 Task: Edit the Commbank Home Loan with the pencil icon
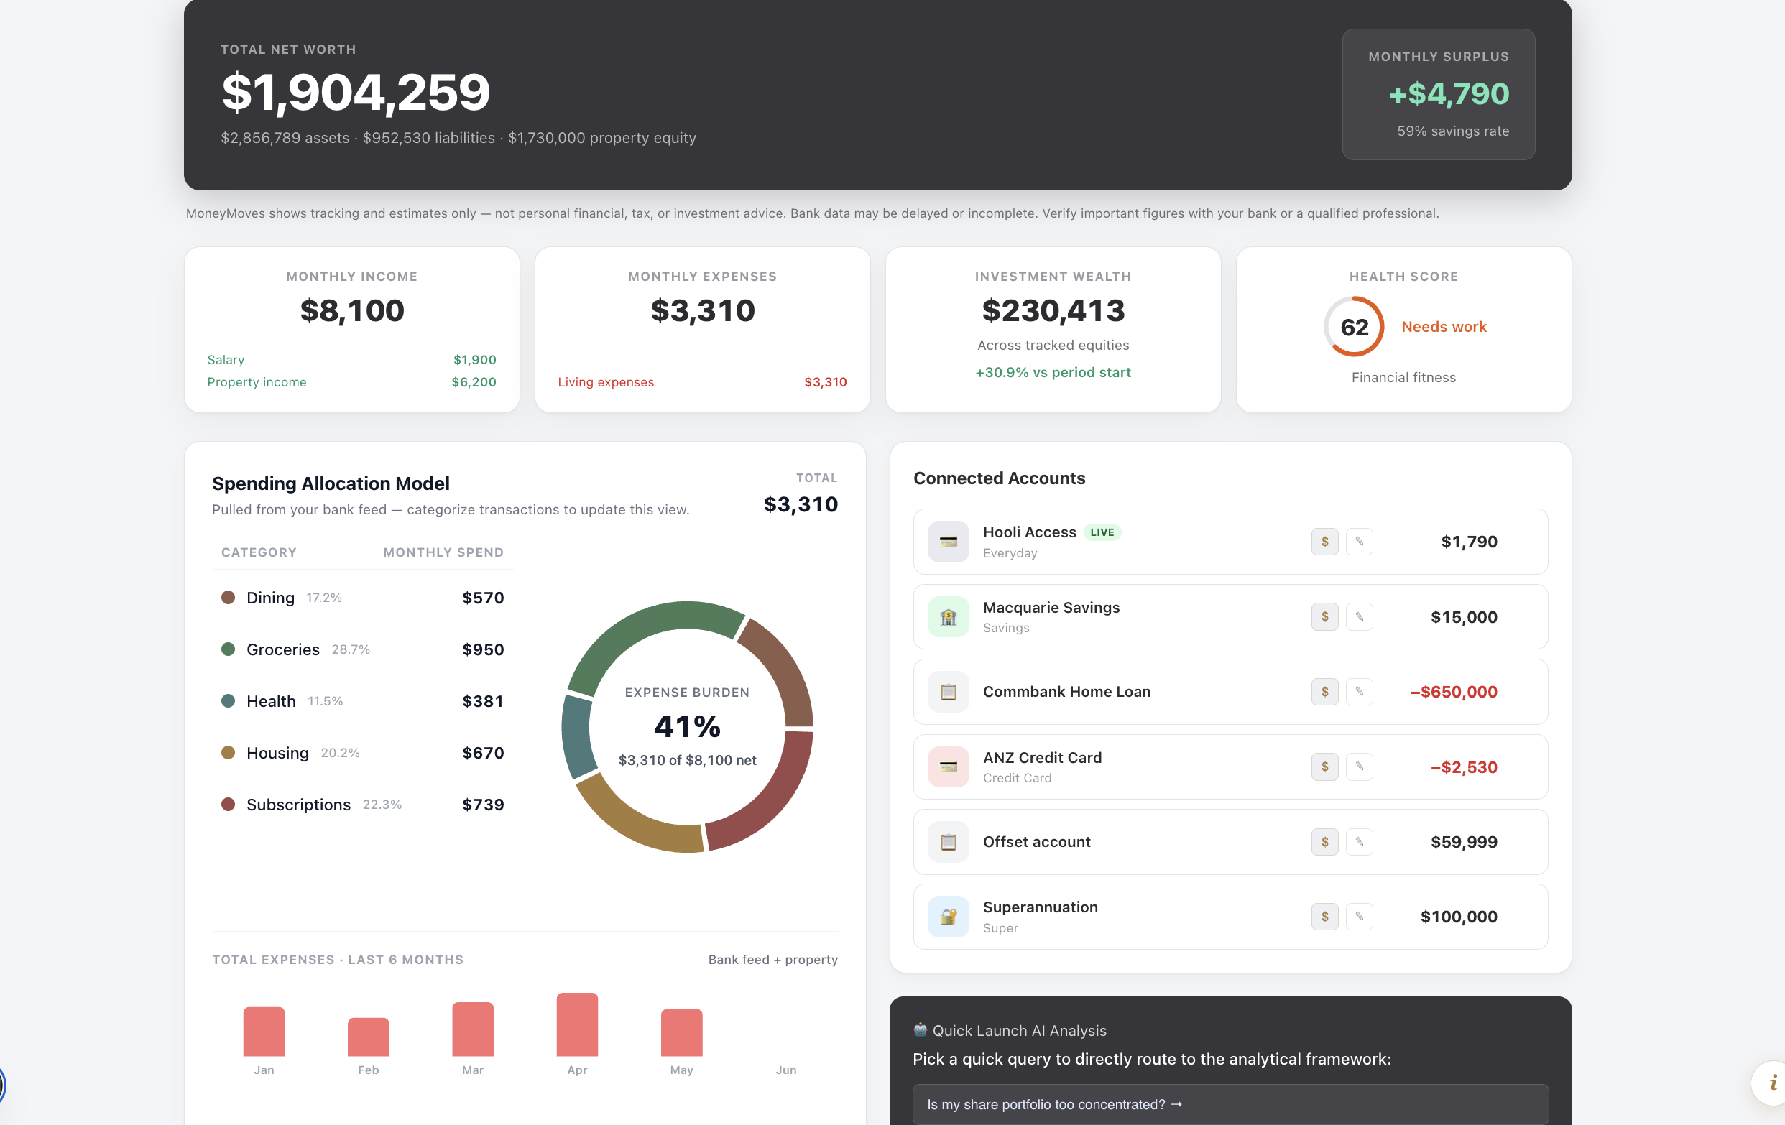coord(1360,692)
